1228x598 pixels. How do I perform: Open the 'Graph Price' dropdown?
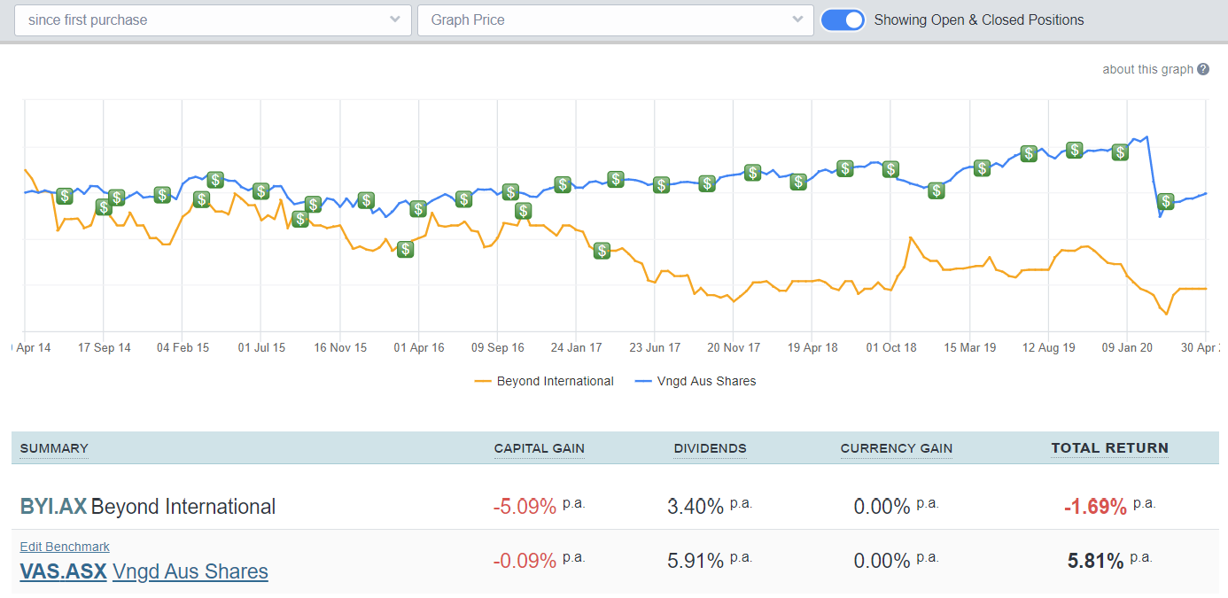[x=615, y=19]
